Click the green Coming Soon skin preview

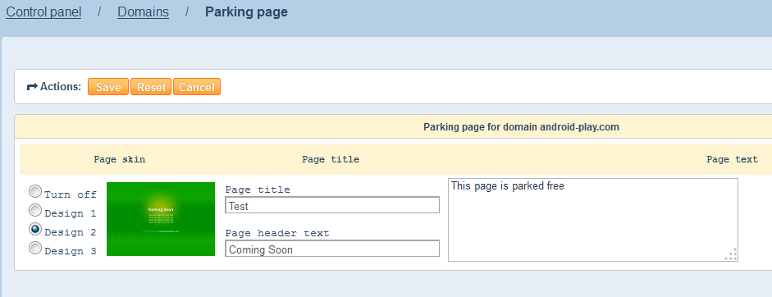[161, 219]
